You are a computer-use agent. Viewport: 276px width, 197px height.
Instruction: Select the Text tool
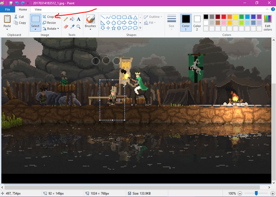click(78, 19)
